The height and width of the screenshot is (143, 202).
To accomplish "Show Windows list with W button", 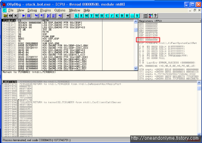I will pos(97,16).
